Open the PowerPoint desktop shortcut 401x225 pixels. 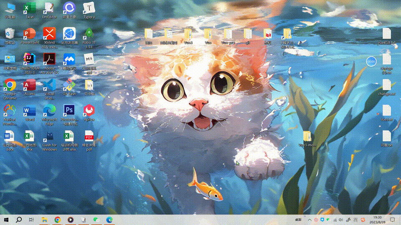tap(30, 36)
